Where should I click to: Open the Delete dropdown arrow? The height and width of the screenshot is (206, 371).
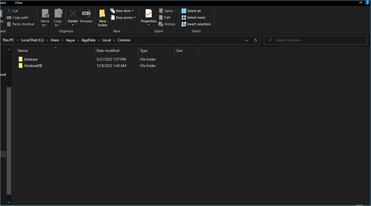(x=73, y=25)
